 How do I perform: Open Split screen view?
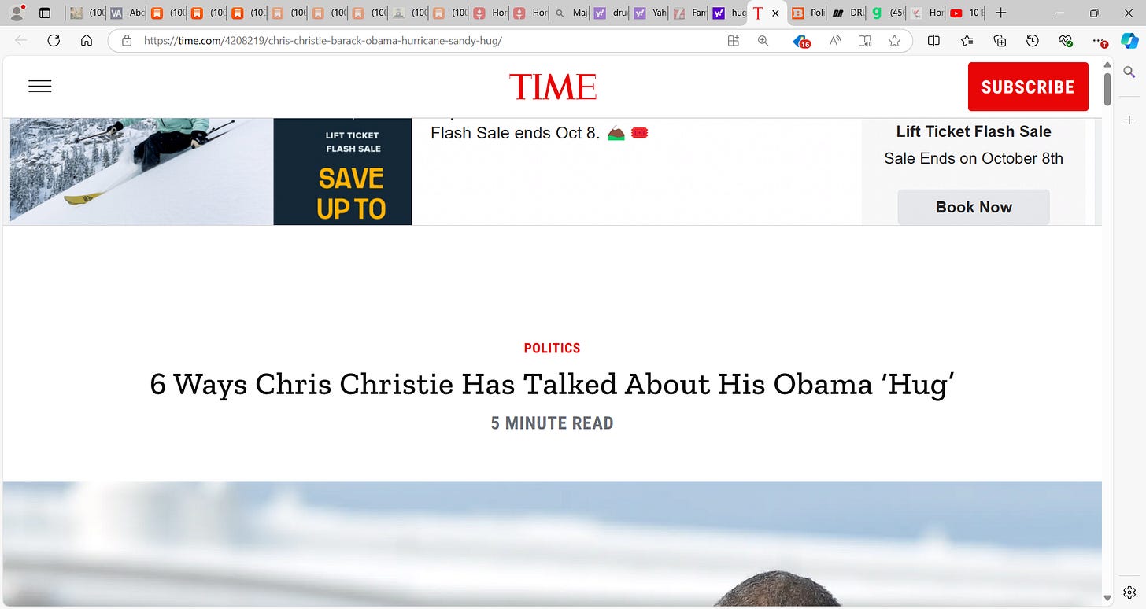[933, 41]
